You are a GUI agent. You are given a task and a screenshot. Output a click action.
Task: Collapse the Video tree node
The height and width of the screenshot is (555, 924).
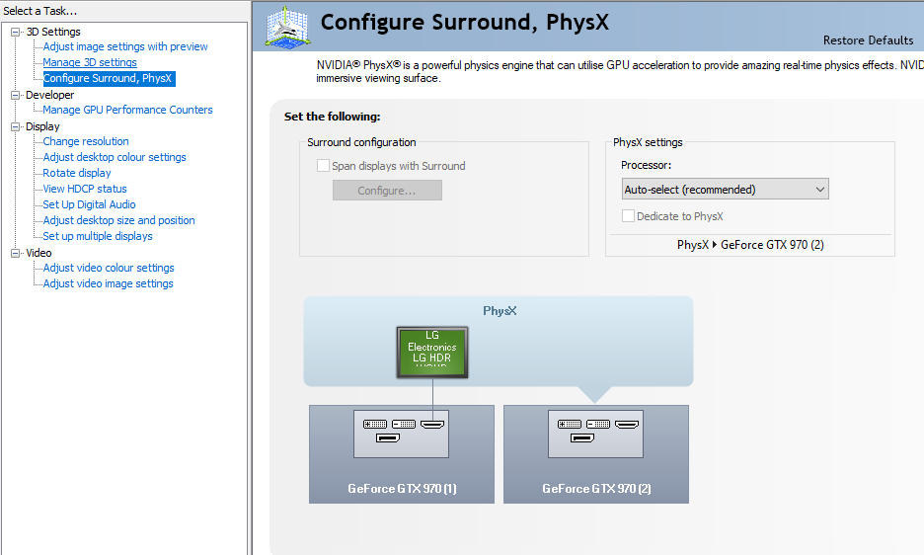(x=16, y=253)
